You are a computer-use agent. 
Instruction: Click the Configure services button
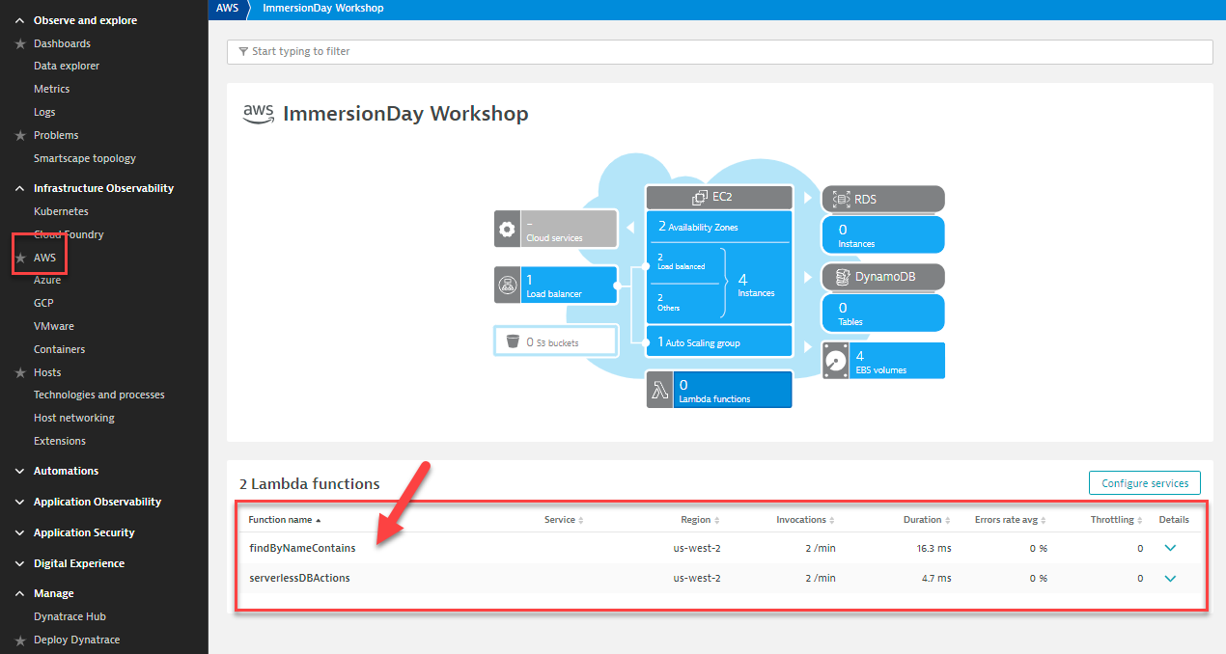1144,483
